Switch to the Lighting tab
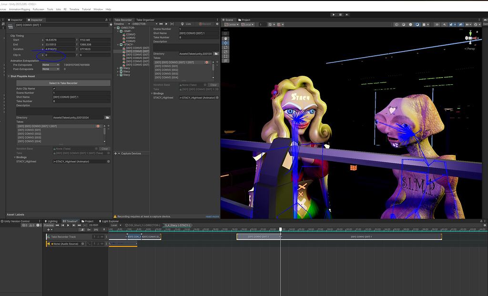 tap(52, 221)
